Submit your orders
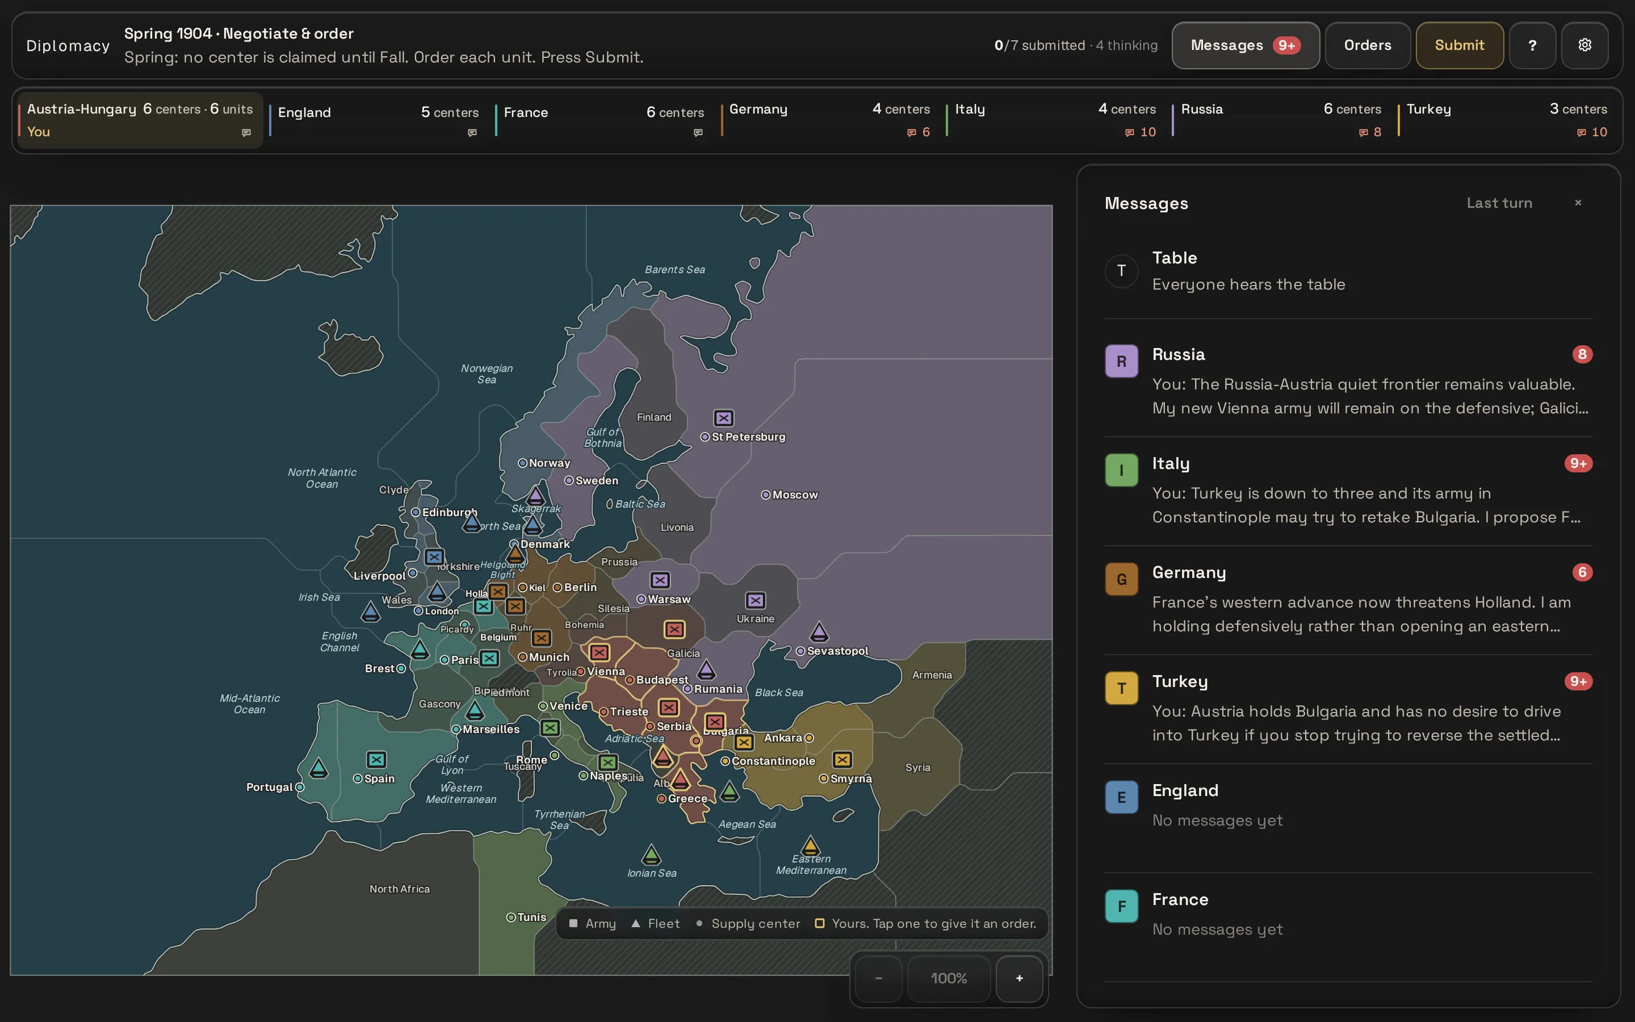The height and width of the screenshot is (1022, 1635). click(x=1460, y=45)
